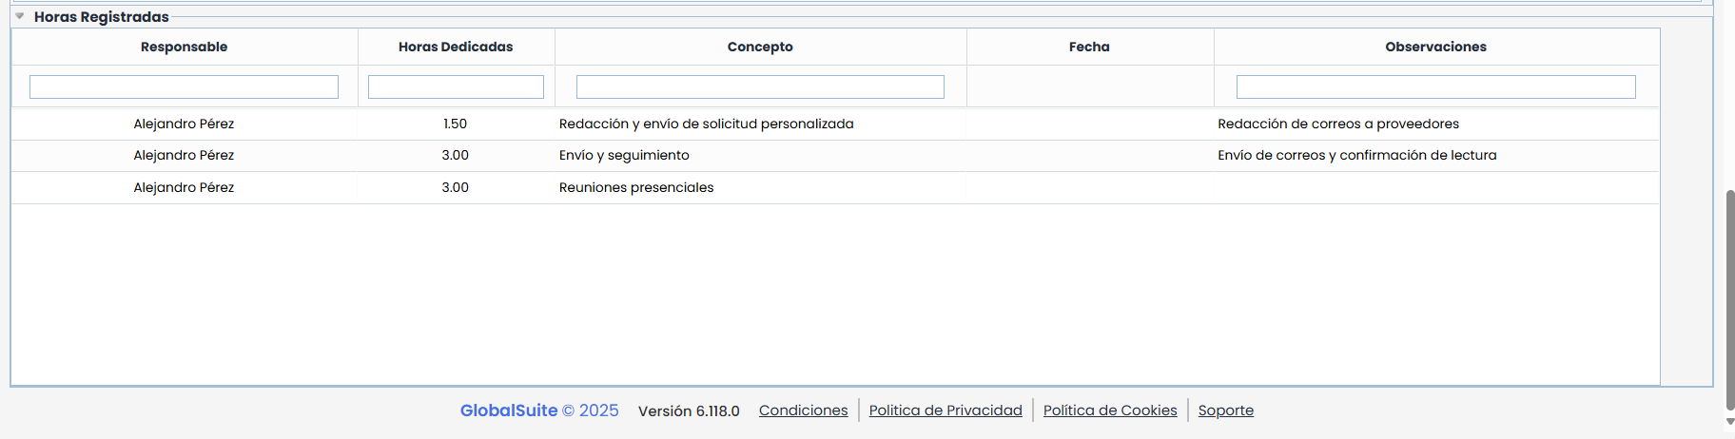Click the Observaciones column header
Viewport: 1735px width, 439px height.
click(x=1435, y=47)
